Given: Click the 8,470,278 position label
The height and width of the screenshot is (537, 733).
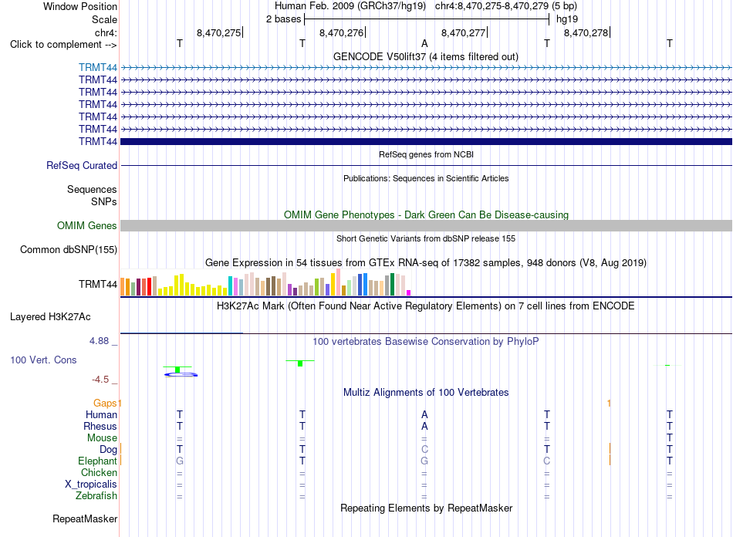Looking at the screenshot, I should pyautogui.click(x=586, y=32).
